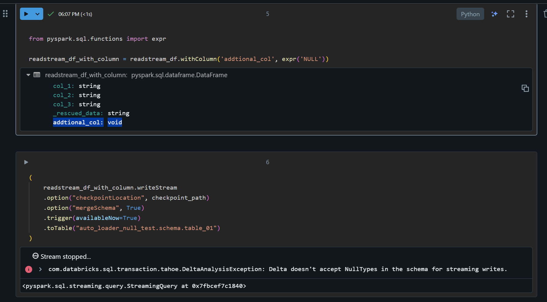Screen dimensions: 547x302
Task: Expand the DeltaAnalysisException error details
Action: [x=40, y=269]
